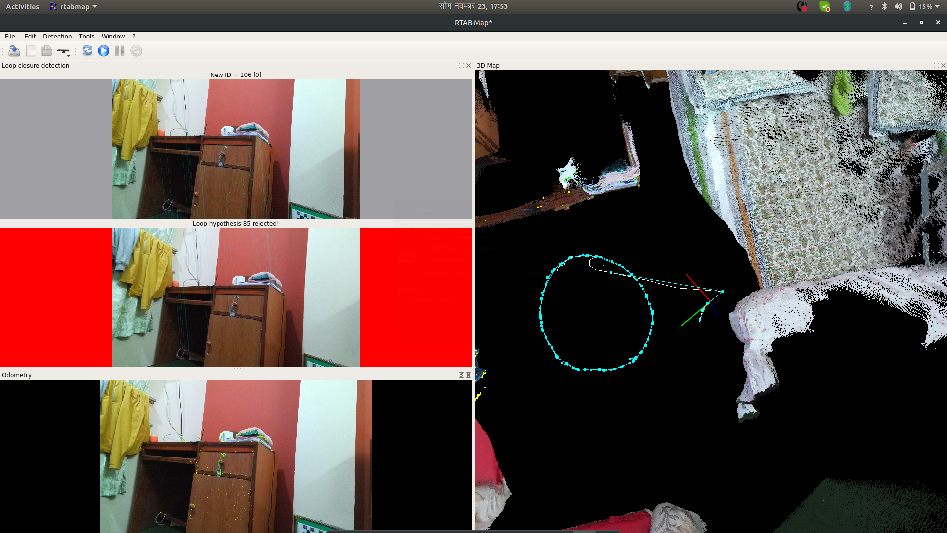Image resolution: width=947 pixels, height=533 pixels.
Task: Open the battery 15% system menu
Action: pos(924,6)
